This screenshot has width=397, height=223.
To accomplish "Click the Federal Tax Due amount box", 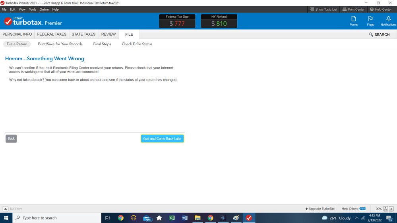I will point(177,21).
